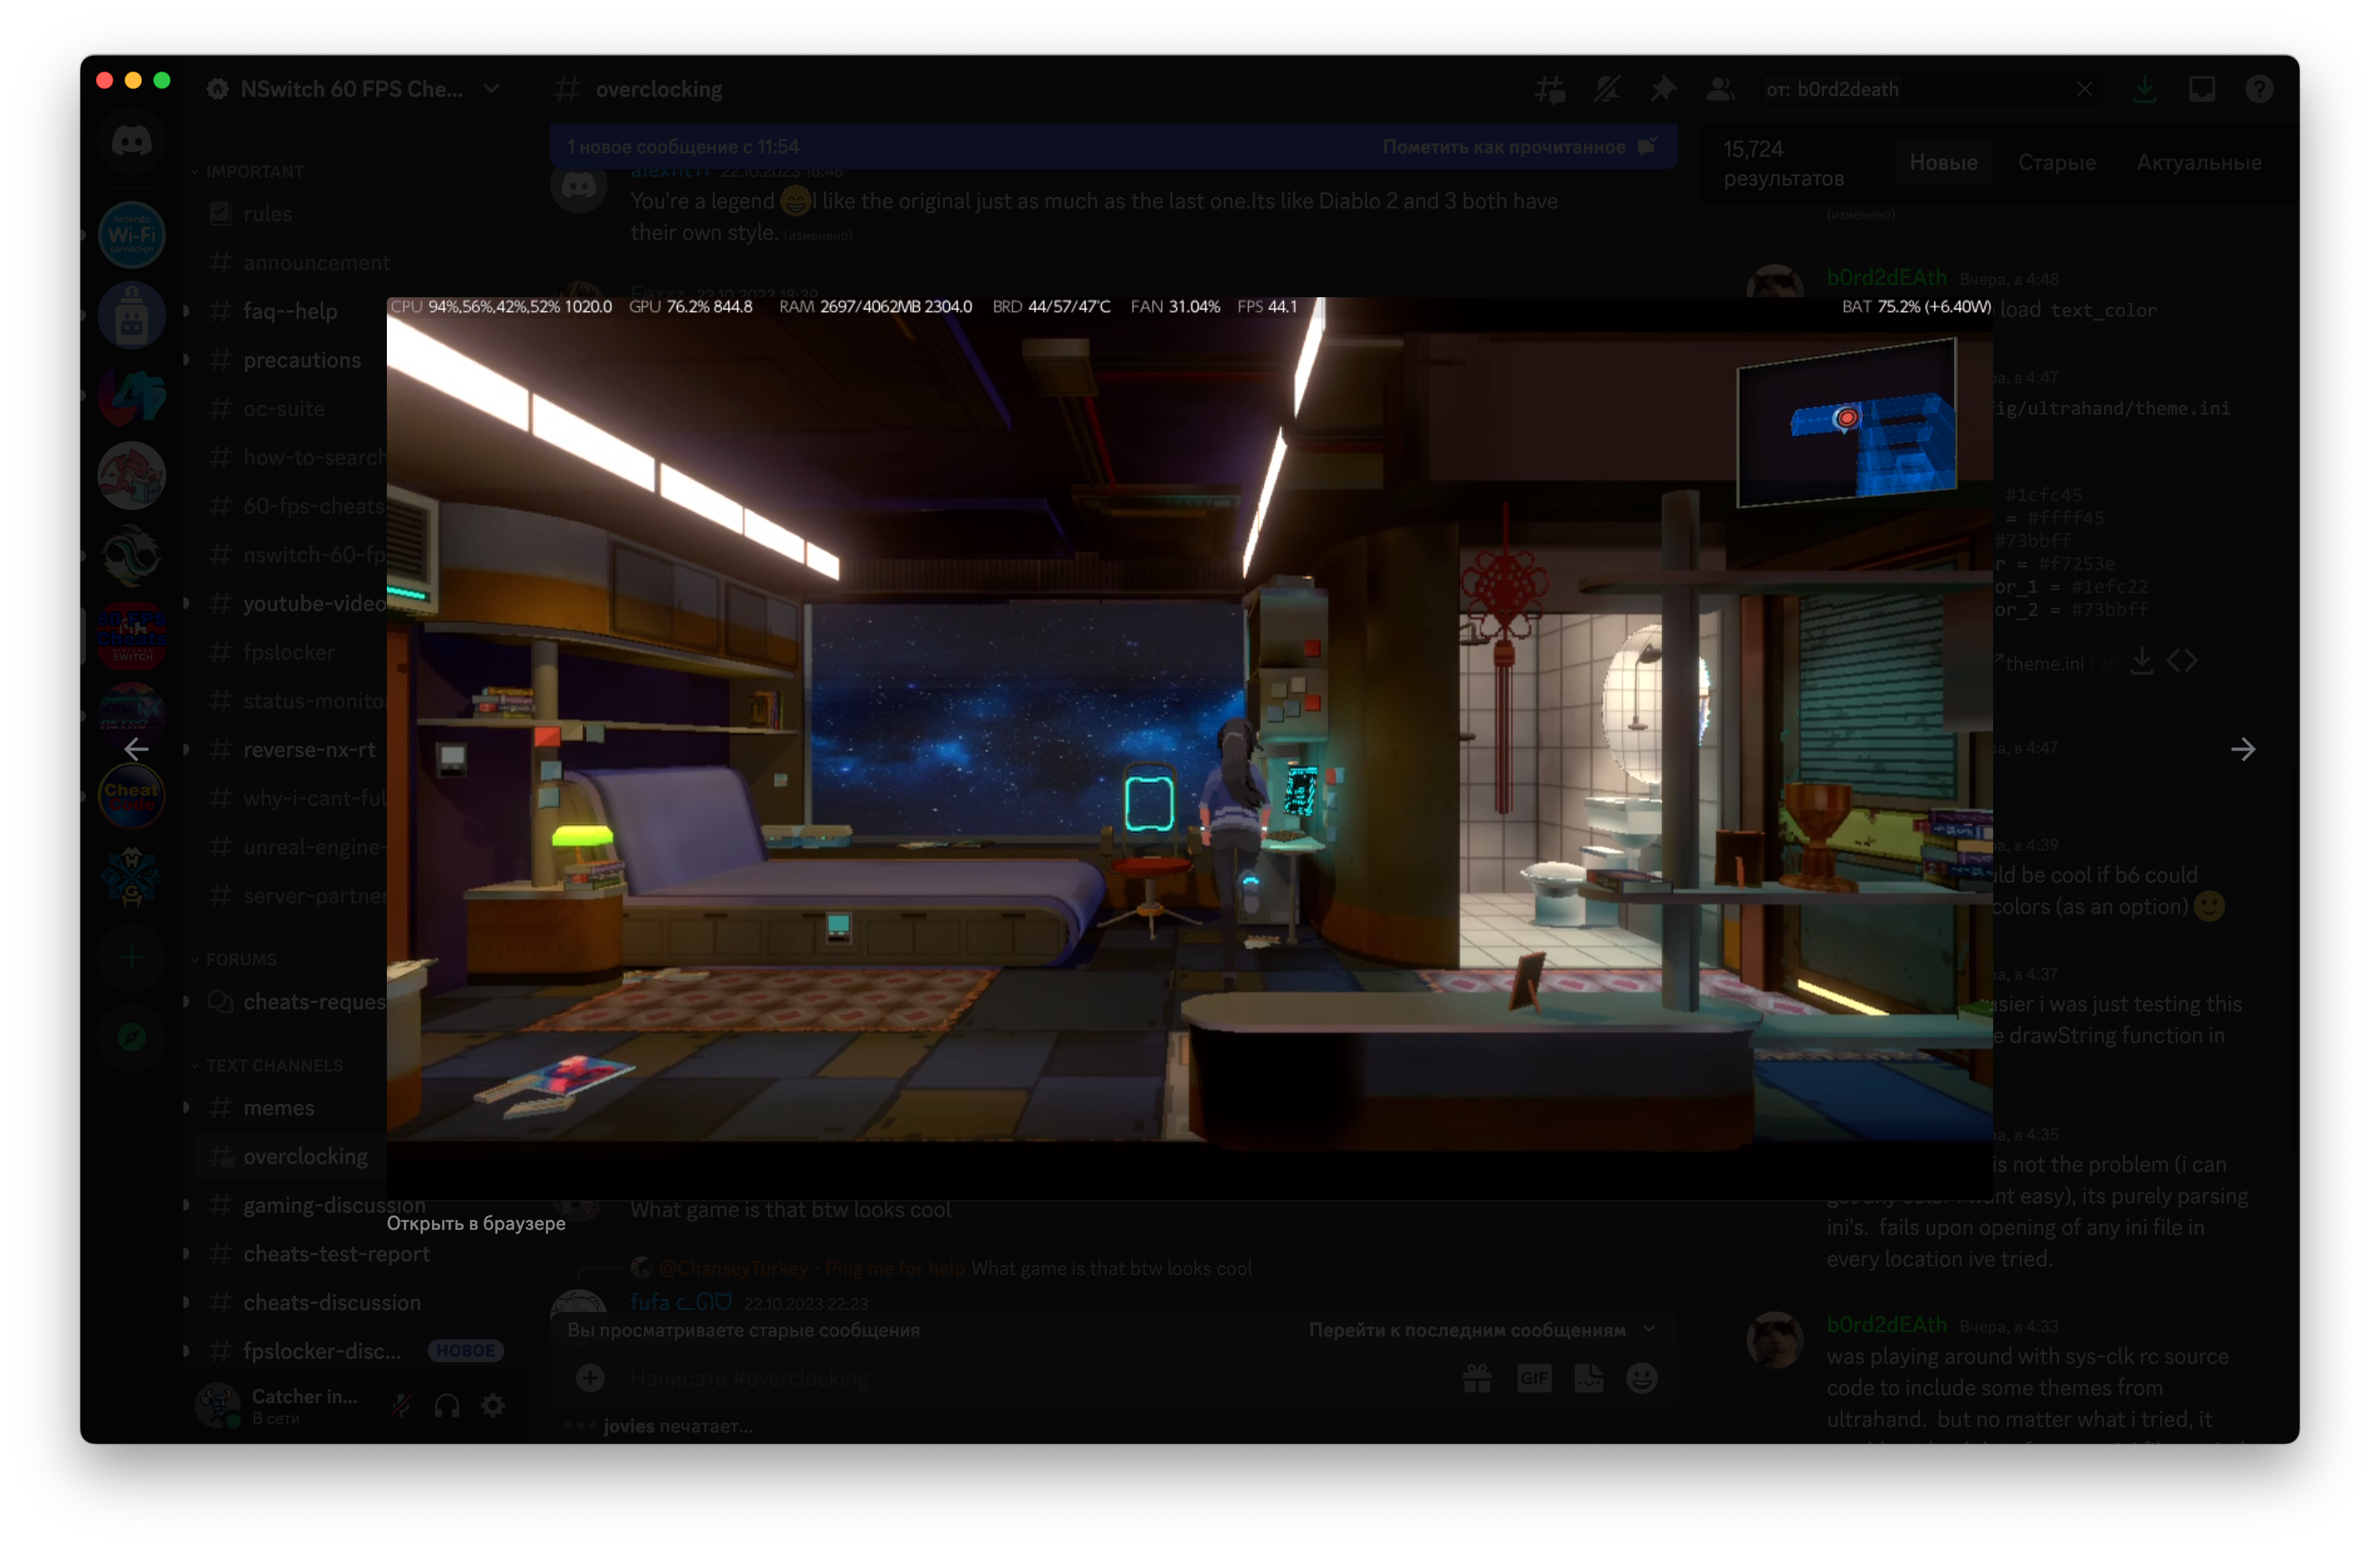Click the 15,724 результатов count text
This screenshot has height=1550, width=2380.
(x=1784, y=163)
